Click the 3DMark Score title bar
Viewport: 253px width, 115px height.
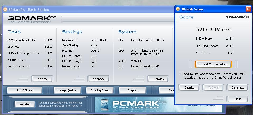(x=213, y=9)
